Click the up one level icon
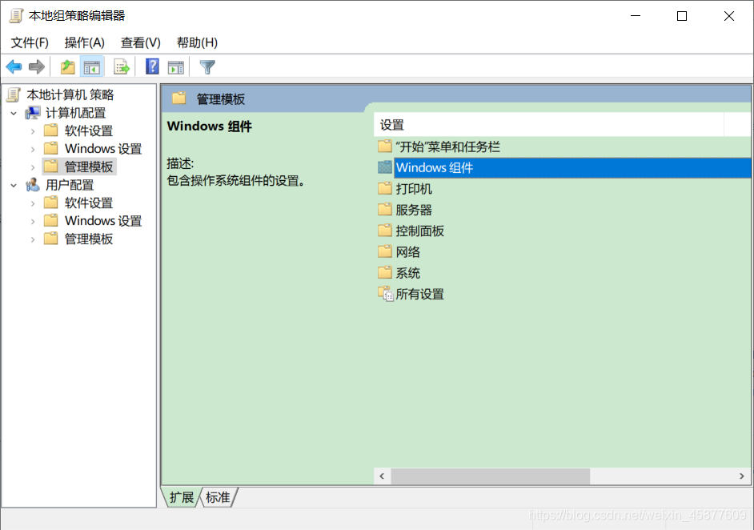 pyautogui.click(x=68, y=66)
